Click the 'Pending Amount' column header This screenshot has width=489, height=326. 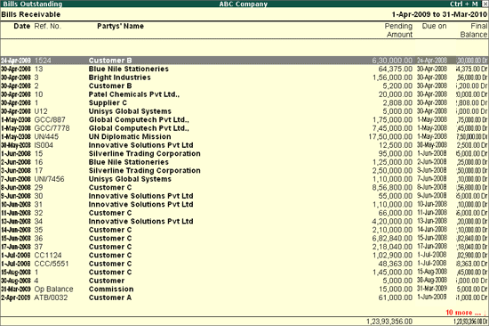(x=398, y=30)
